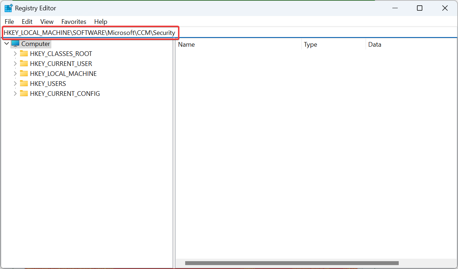Click the Computer monitor icon
The height and width of the screenshot is (269, 458).
point(15,44)
